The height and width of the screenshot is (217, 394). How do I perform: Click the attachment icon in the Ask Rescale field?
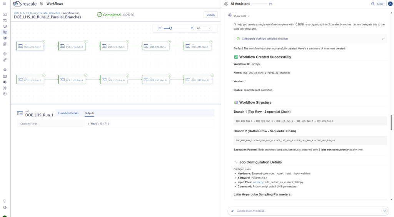click(233, 211)
